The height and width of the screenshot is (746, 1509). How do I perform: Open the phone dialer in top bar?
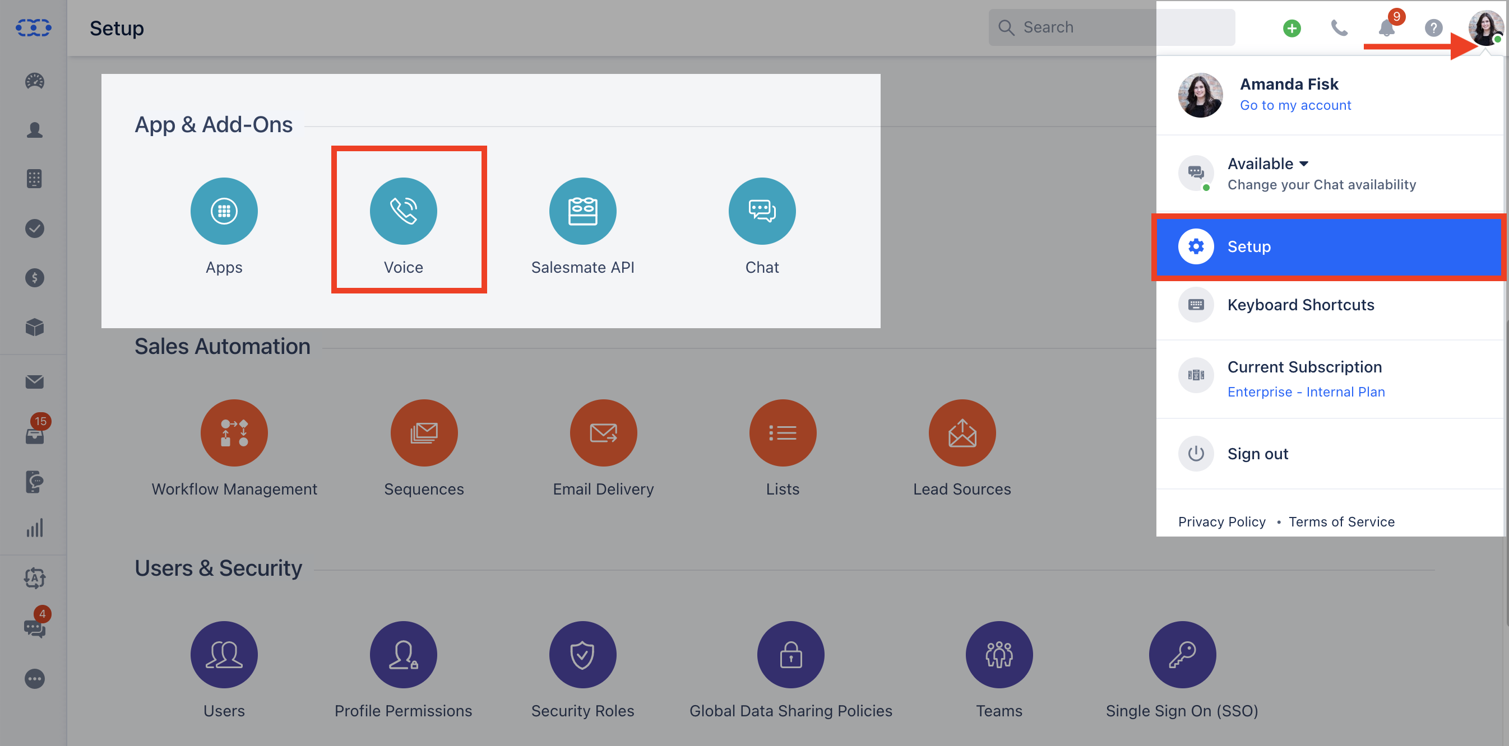(x=1339, y=28)
